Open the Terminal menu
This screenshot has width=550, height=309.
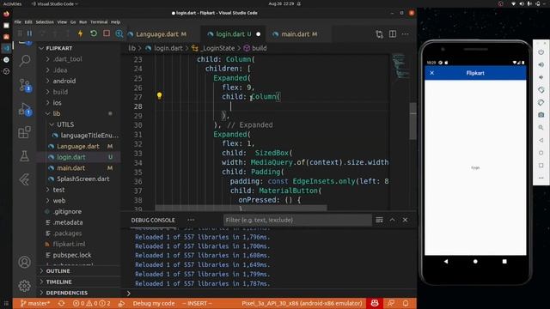point(99,21)
